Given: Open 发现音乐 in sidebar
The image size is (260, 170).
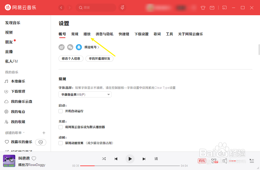Looking at the screenshot, I should coord(13,23).
